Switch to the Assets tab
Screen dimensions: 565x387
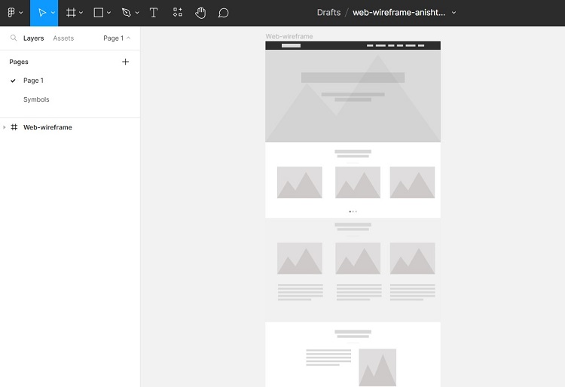coord(63,38)
